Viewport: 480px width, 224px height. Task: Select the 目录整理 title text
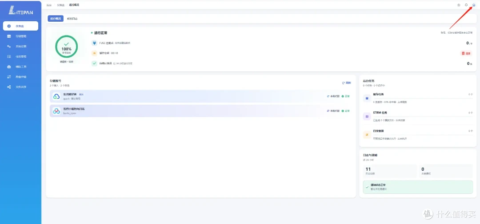pyautogui.click(x=378, y=131)
